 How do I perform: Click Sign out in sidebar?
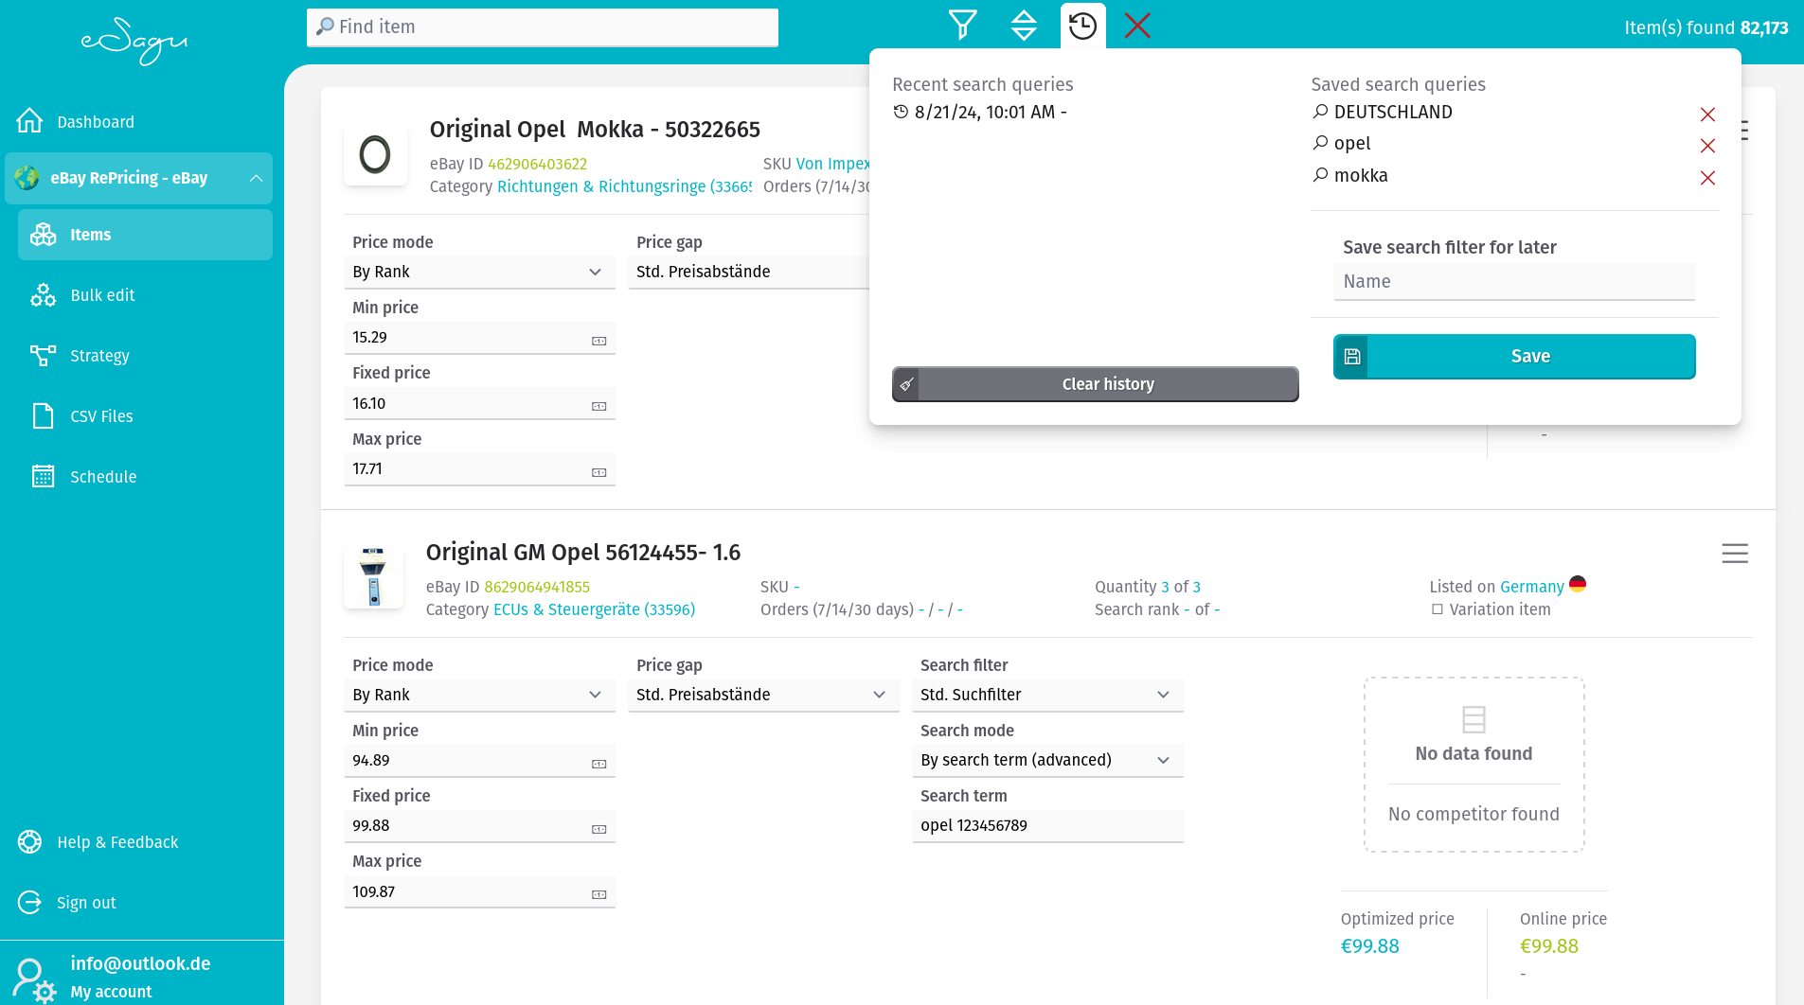pyautogui.click(x=86, y=903)
